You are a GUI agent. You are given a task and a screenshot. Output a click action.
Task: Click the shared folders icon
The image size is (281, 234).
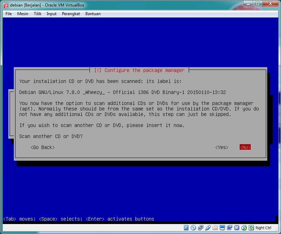click(215, 228)
